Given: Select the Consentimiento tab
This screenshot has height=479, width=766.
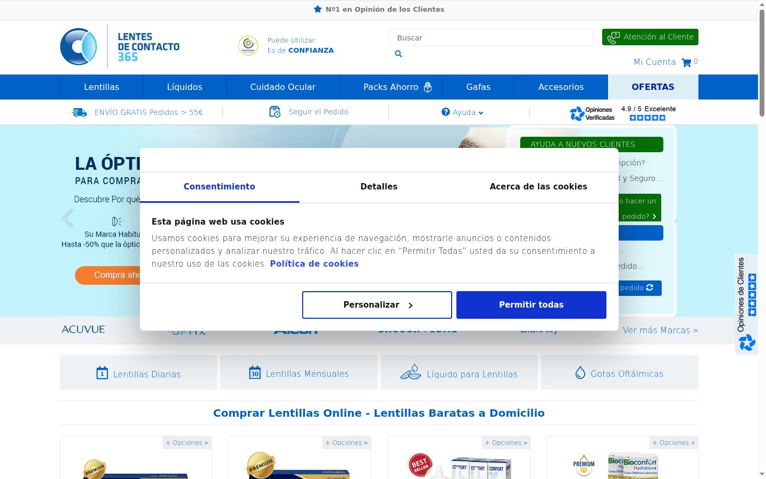Looking at the screenshot, I should pos(219,187).
